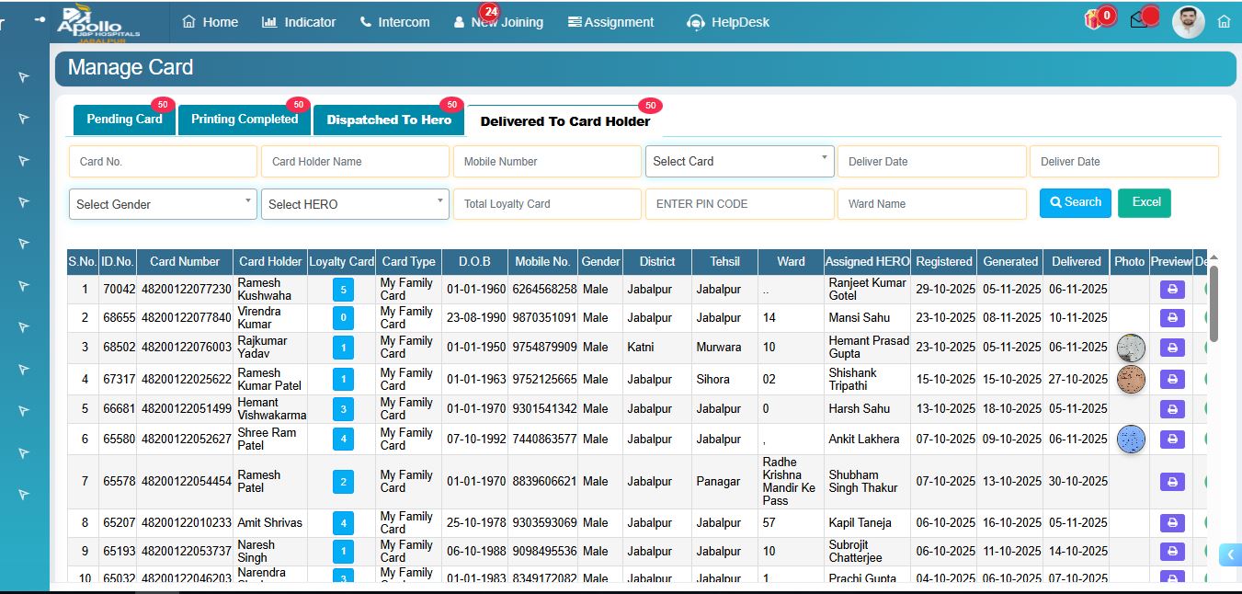Go to Home in the top navigation

tap(211, 22)
